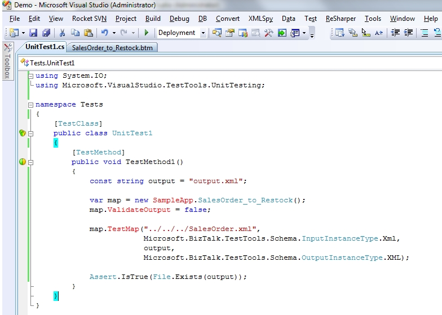442x315 pixels.
Task: Open the Redo history dropdown arrow
Action: 133,33
